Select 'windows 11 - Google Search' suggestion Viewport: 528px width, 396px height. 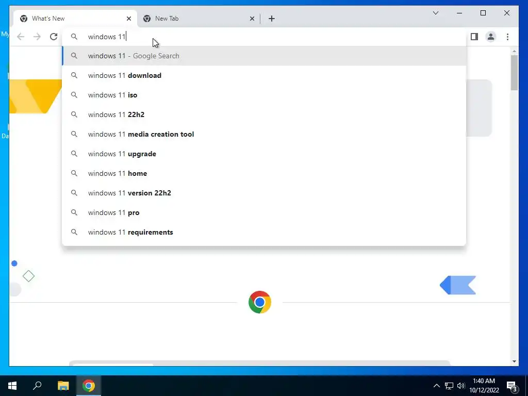click(x=264, y=56)
